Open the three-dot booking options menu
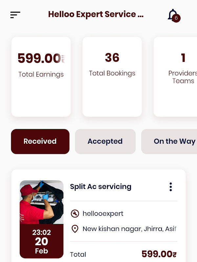Image resolution: width=197 pixels, height=262 pixels. tap(170, 187)
